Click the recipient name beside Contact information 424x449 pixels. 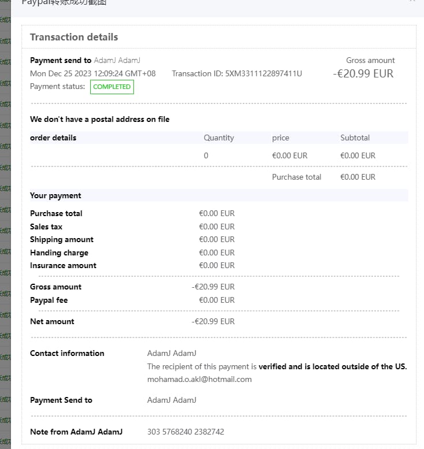coord(172,353)
